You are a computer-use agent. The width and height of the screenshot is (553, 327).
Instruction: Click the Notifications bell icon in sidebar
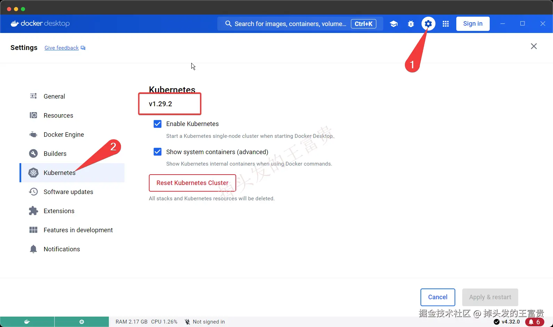[33, 249]
